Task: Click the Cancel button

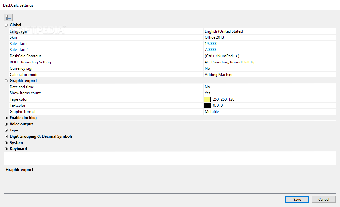Action: pyautogui.click(x=323, y=200)
